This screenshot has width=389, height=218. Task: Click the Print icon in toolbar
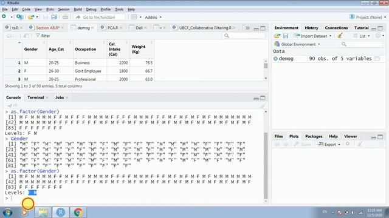click(x=65, y=17)
